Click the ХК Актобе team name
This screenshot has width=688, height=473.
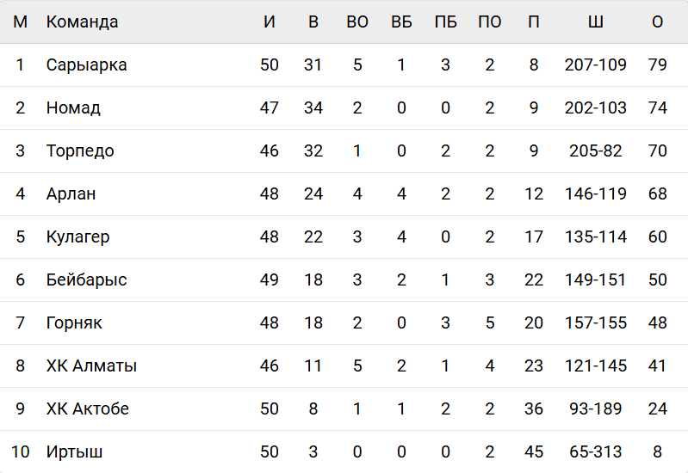click(88, 408)
